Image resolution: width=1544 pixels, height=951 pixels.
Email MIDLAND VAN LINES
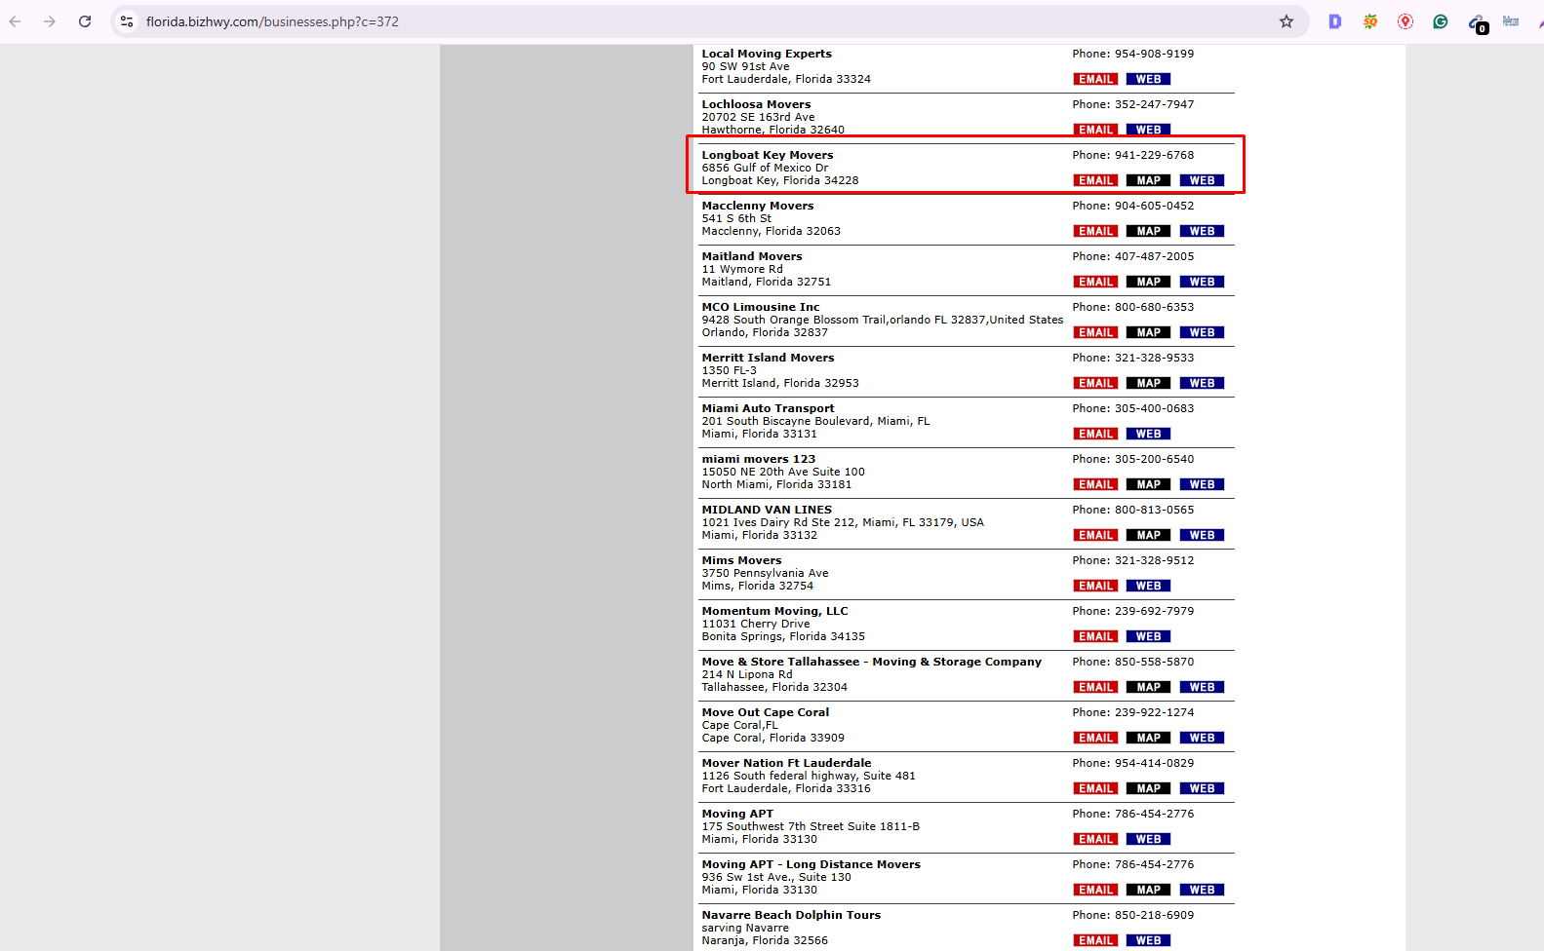click(1095, 536)
